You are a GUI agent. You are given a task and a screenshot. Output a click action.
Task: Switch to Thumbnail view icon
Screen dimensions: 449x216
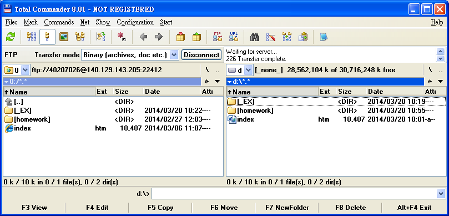(x=64, y=37)
